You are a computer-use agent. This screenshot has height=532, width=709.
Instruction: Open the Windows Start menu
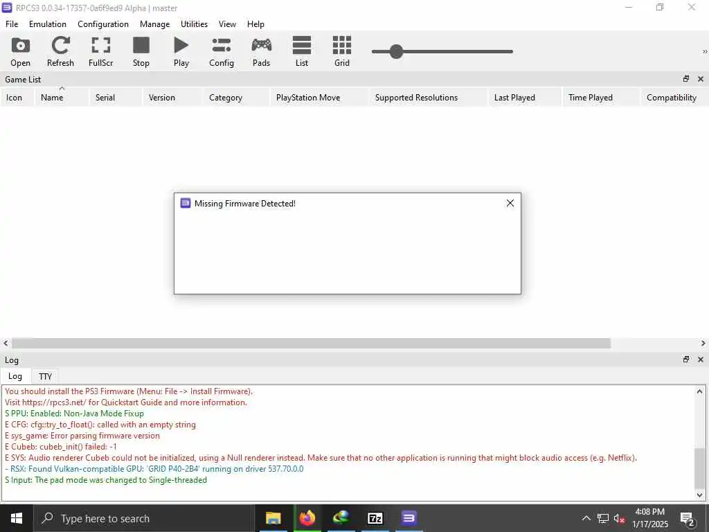point(17,518)
